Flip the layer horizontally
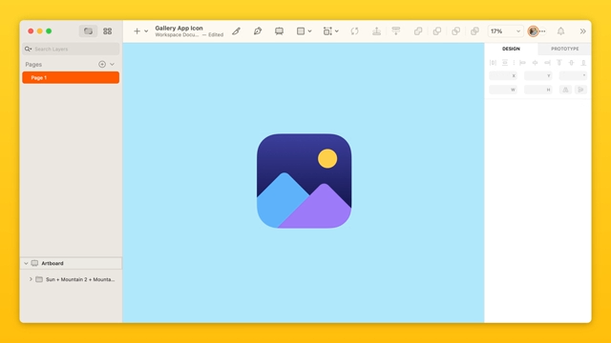The height and width of the screenshot is (343, 611). tap(565, 90)
